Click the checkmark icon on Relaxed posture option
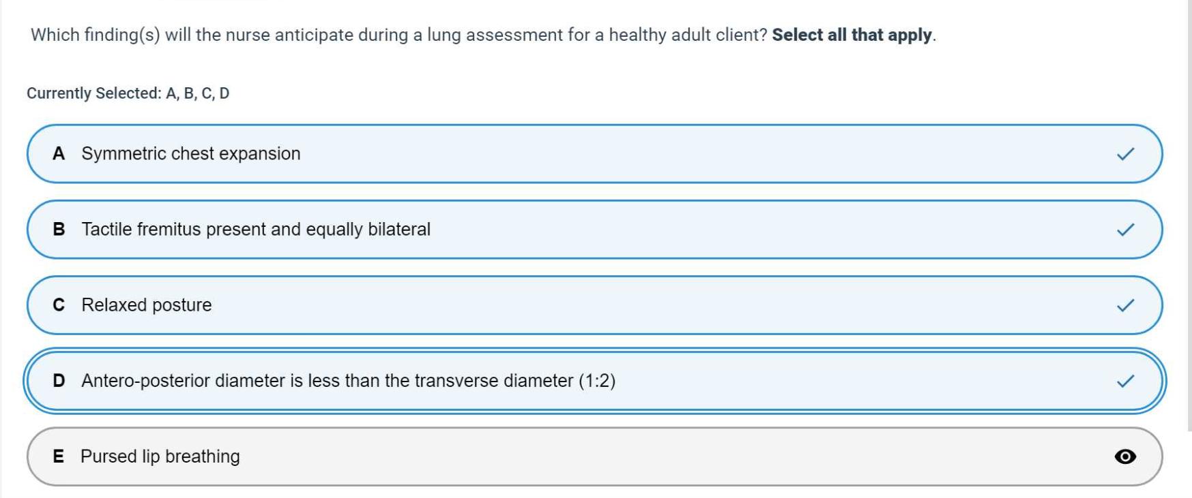The width and height of the screenshot is (1192, 498). point(1125,305)
